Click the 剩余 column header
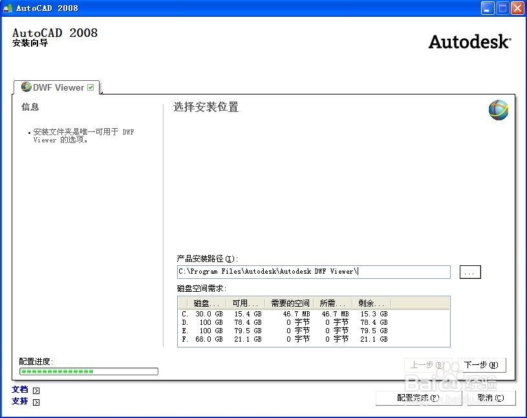The width and height of the screenshot is (527, 418). (371, 303)
